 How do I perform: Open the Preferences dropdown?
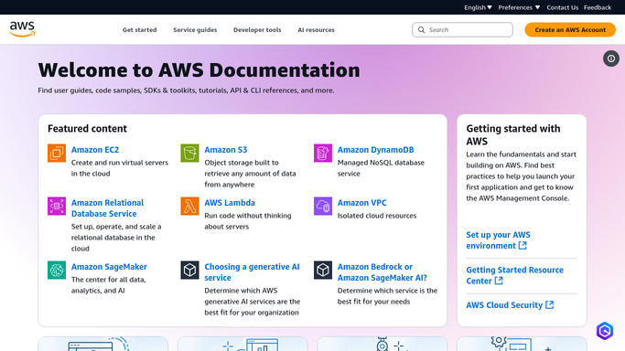(x=519, y=7)
